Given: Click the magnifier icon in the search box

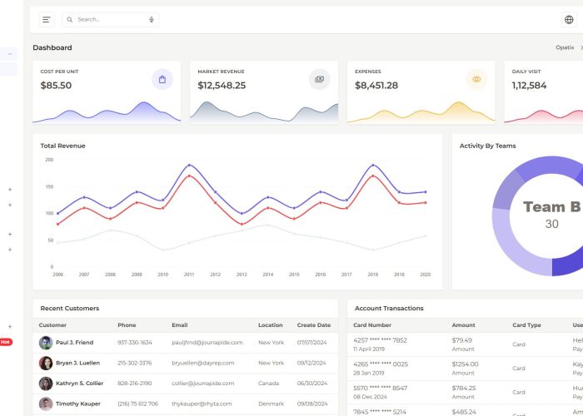Looking at the screenshot, I should point(69,20).
